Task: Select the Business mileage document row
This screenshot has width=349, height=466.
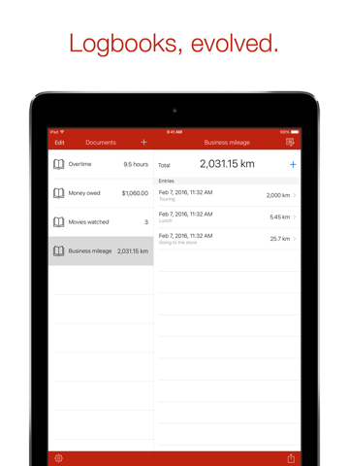Action: click(x=101, y=250)
